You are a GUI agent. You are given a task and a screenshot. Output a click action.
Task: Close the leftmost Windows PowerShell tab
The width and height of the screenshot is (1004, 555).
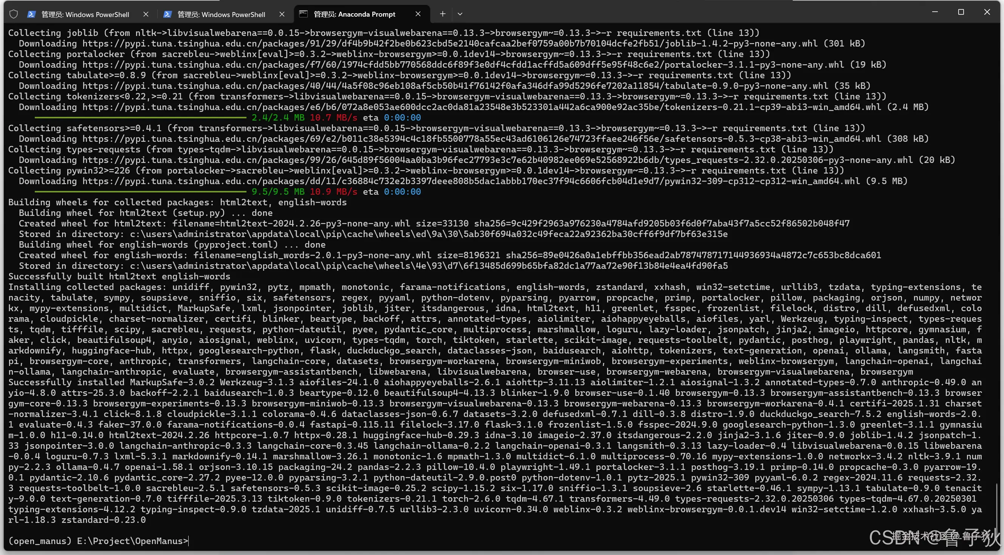click(x=146, y=14)
